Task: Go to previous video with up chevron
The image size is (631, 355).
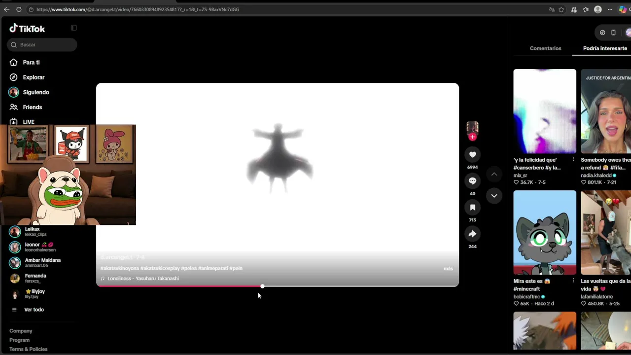Action: tap(494, 174)
